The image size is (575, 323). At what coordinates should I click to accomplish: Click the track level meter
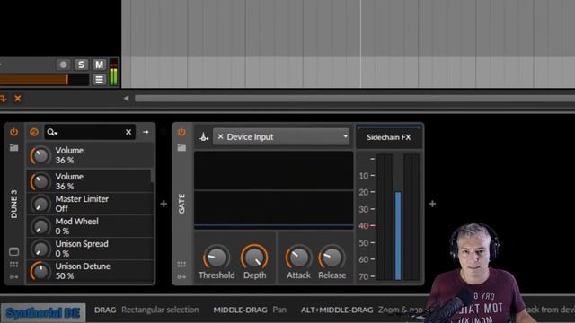point(114,72)
